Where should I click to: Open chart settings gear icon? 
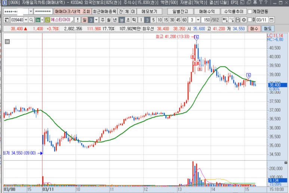(x=244, y=19)
